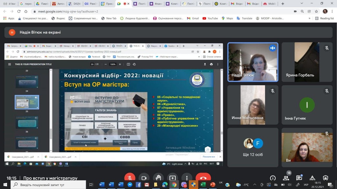Show the participants list with 18 people
The height and width of the screenshot is (189, 337).
286,178
